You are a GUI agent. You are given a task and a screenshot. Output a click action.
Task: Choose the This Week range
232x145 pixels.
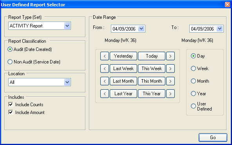coord(152,69)
